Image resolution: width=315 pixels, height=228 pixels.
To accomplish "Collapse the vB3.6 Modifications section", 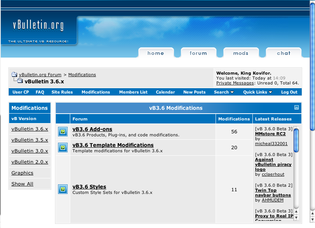I will tap(297, 108).
